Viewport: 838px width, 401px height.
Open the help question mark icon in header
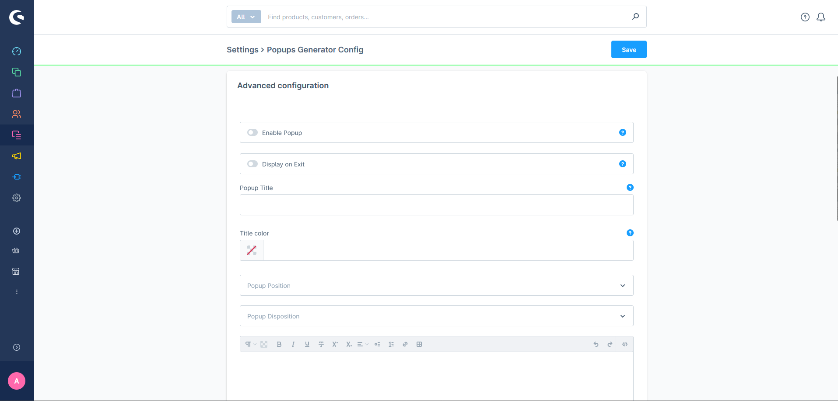click(x=805, y=17)
